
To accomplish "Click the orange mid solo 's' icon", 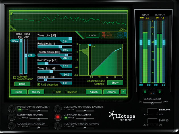I will (x=103, y=37).
